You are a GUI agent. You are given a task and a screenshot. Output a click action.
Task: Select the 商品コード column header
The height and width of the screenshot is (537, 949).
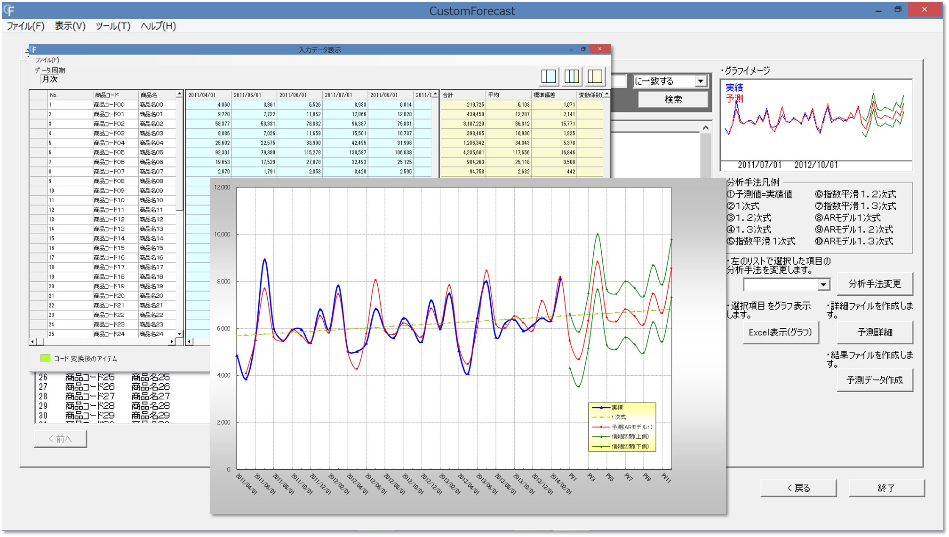pyautogui.click(x=115, y=95)
